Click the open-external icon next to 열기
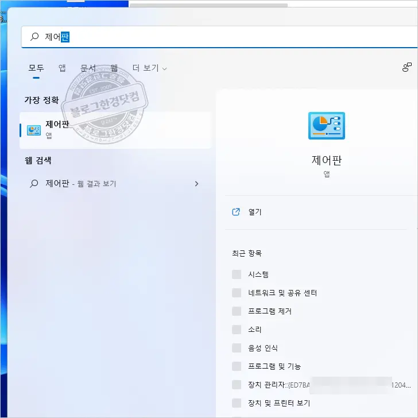Image resolution: width=418 pixels, height=418 pixels. tap(236, 212)
